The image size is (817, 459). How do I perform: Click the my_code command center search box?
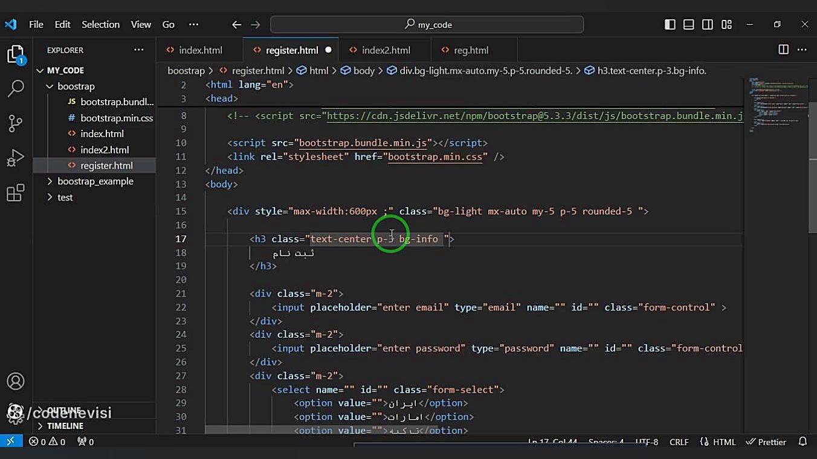427,25
